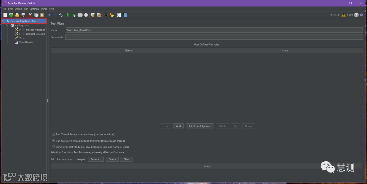The height and width of the screenshot is (184, 367).
Task: Start the test with green play icon
Action: (x=68, y=15)
